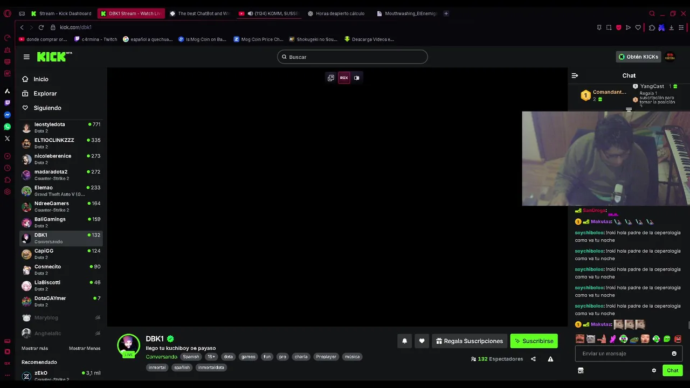Open NdreeGamers channel in the sidebar
690x388 pixels.
pos(61,206)
